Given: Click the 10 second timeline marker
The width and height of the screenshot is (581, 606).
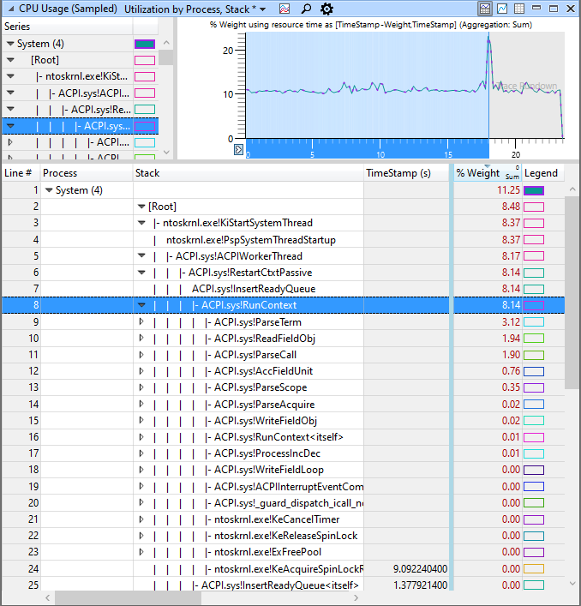Looking at the screenshot, I should (x=380, y=154).
